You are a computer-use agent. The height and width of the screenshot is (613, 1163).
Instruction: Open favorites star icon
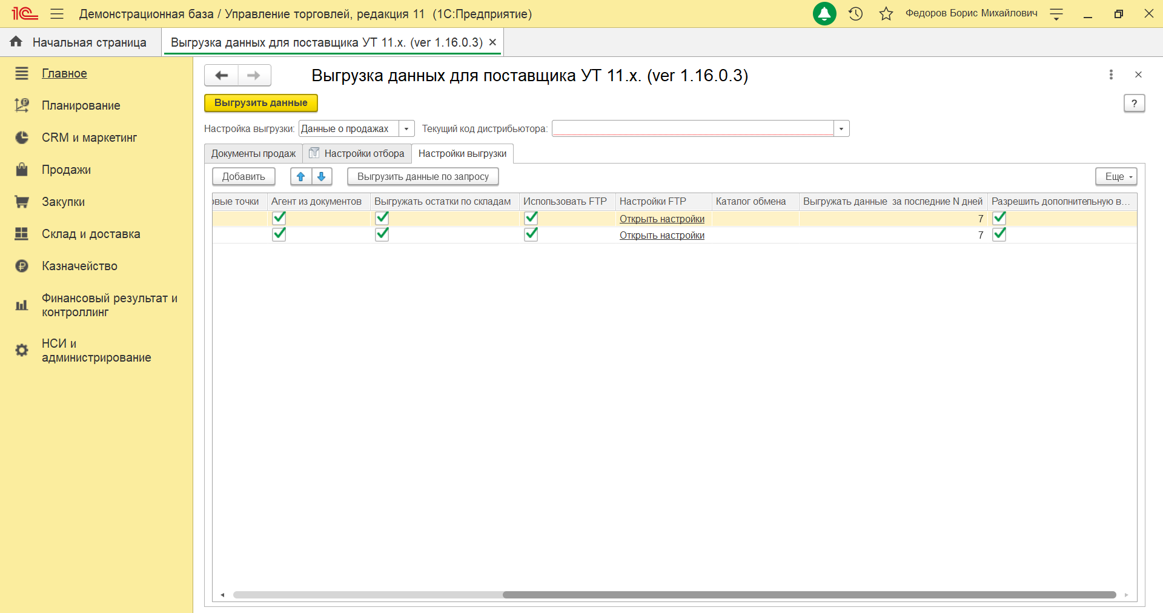click(886, 13)
